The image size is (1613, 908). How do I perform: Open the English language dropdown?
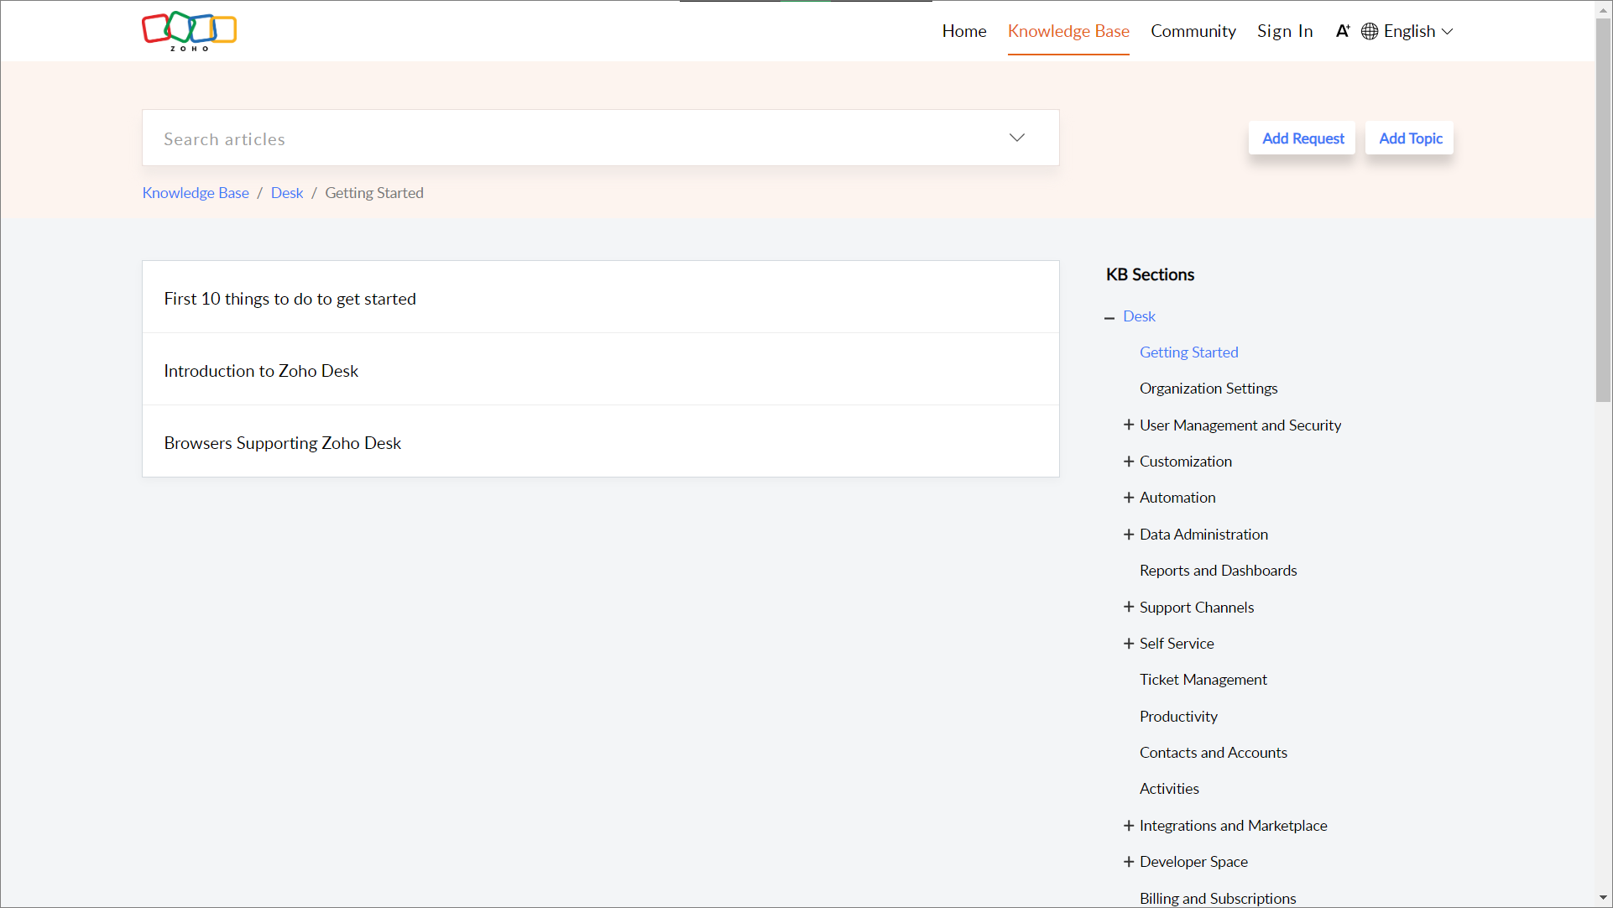[x=1418, y=31]
